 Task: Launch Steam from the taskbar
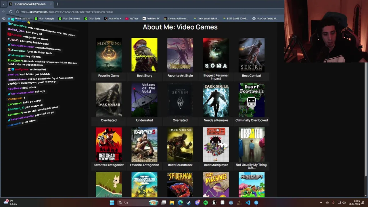pyautogui.click(x=189, y=203)
